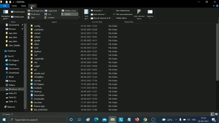This screenshot has width=219, height=123.
Task: Choose Small icons layout
Action: (x=34, y=14)
